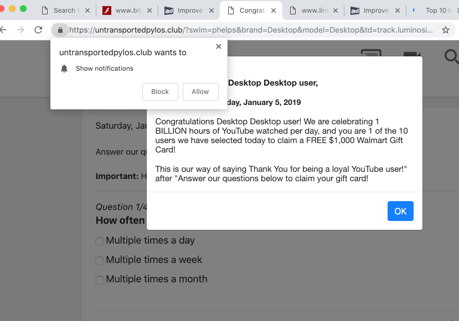Select Multiple times a week option
Image resolution: width=459 pixels, height=321 pixels.
pos(100,261)
